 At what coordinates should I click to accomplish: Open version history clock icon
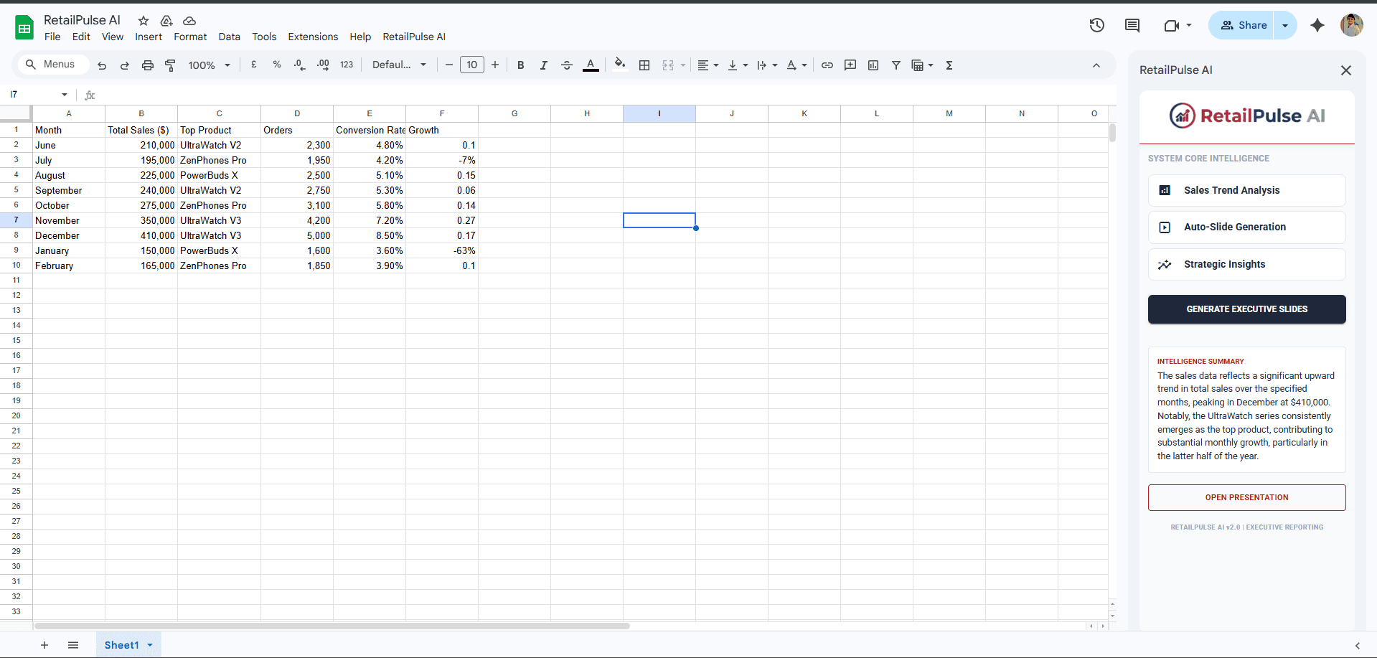pyautogui.click(x=1097, y=25)
